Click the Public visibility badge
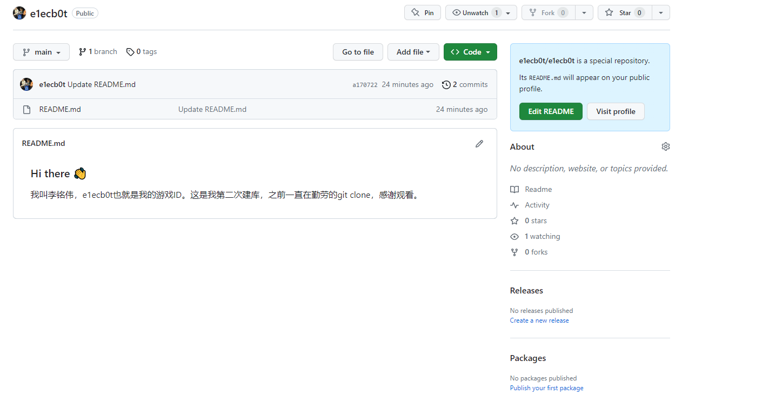Screen dimensions: 762x401 (x=85, y=14)
